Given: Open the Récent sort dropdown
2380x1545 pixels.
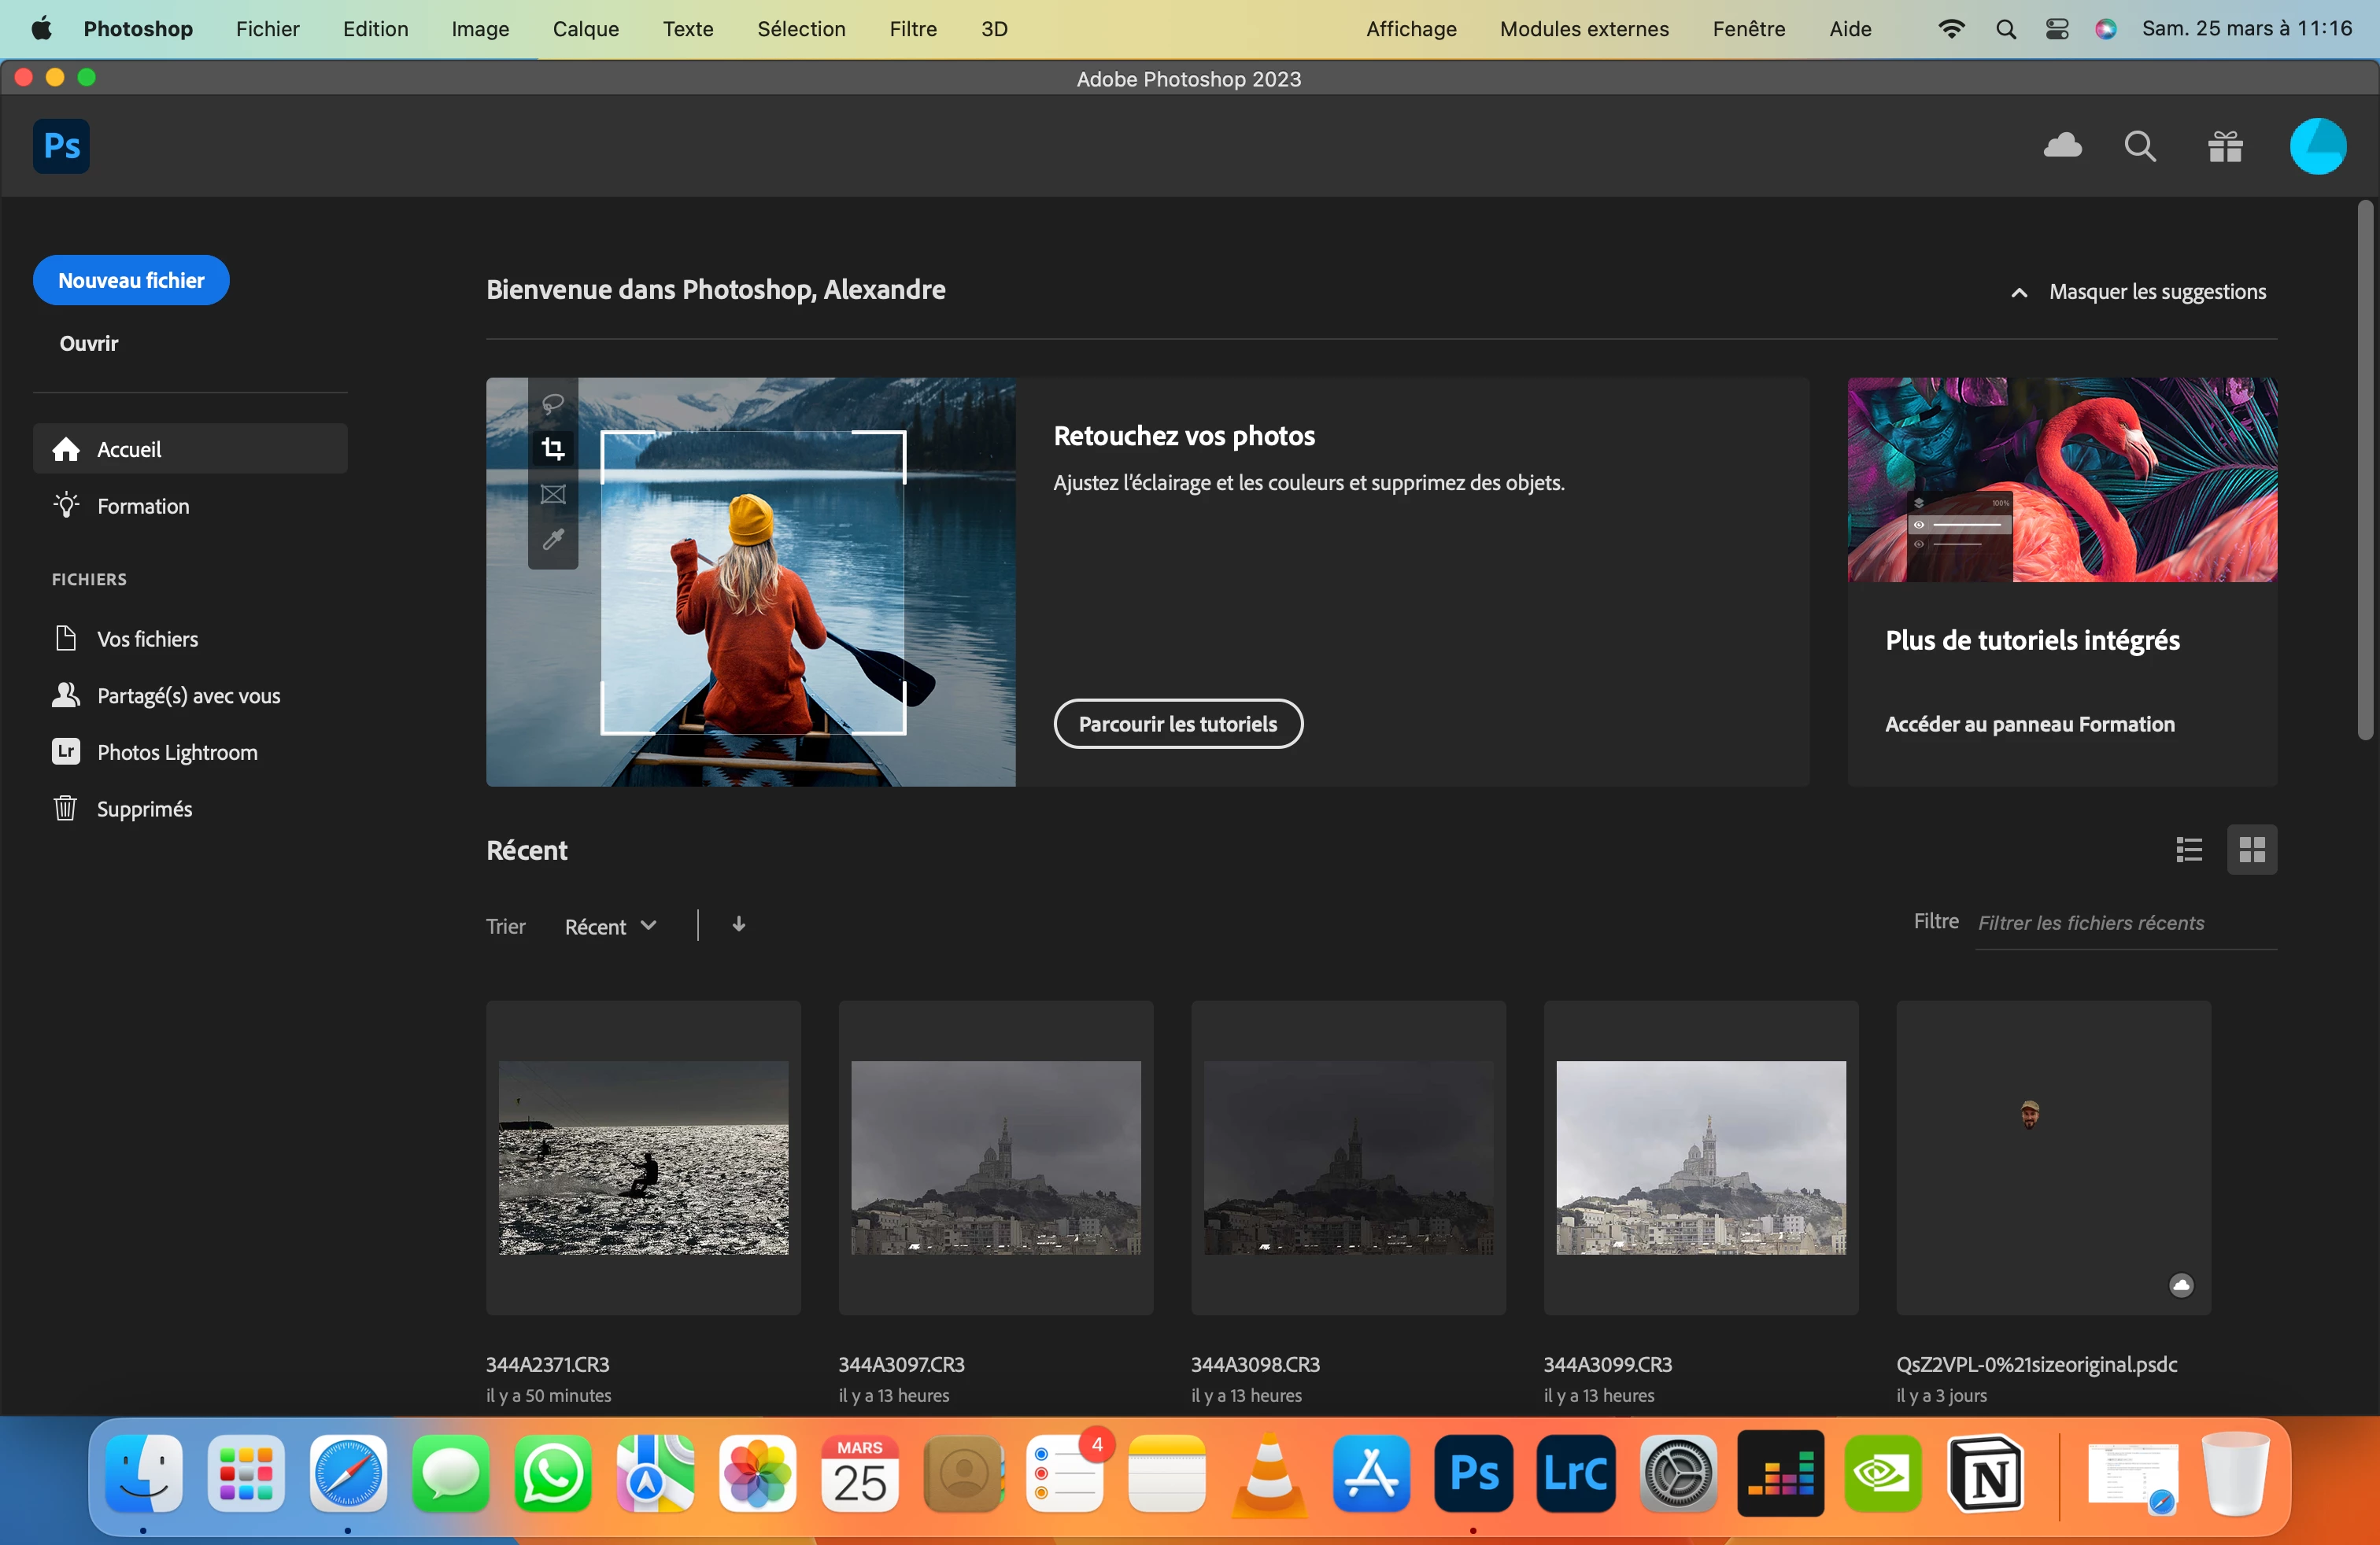Looking at the screenshot, I should [609, 925].
